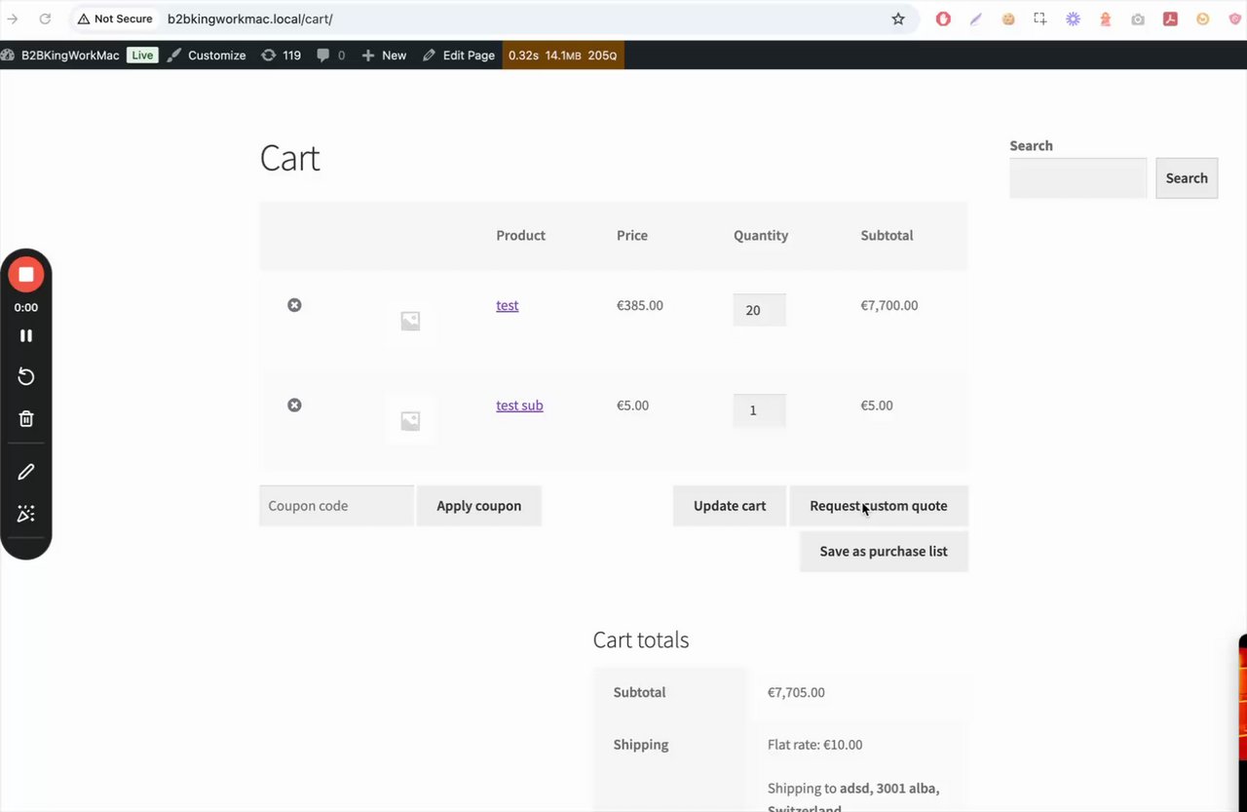Open Customize in the admin bar

click(x=207, y=56)
